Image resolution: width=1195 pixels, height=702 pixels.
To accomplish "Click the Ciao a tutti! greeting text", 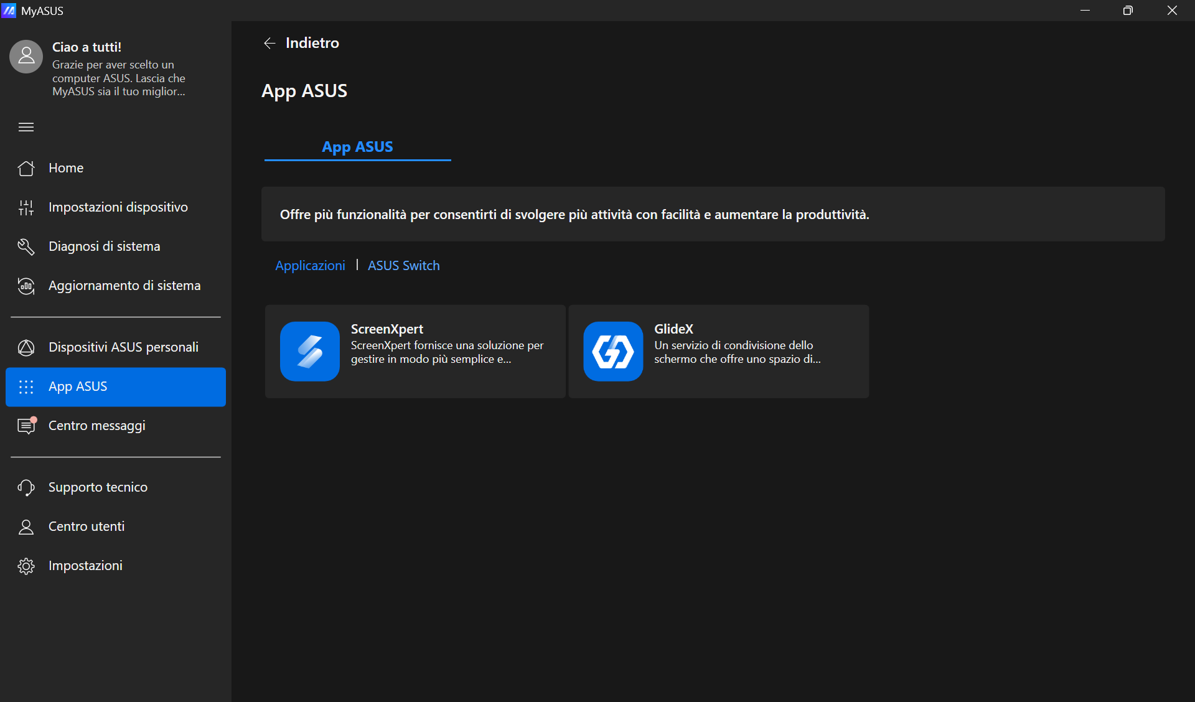I will [x=87, y=47].
